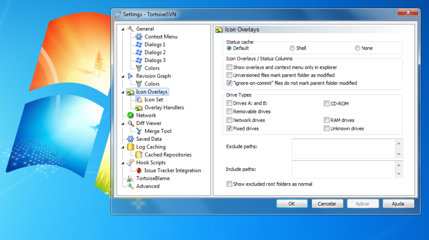Viewport: 429px width, 240px height.
Task: Click the Exclude paths text box
Action: pos(344,148)
